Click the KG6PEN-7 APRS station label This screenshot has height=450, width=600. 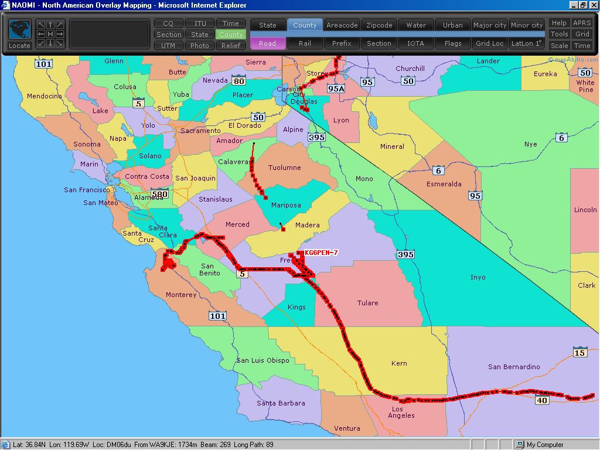(x=321, y=253)
